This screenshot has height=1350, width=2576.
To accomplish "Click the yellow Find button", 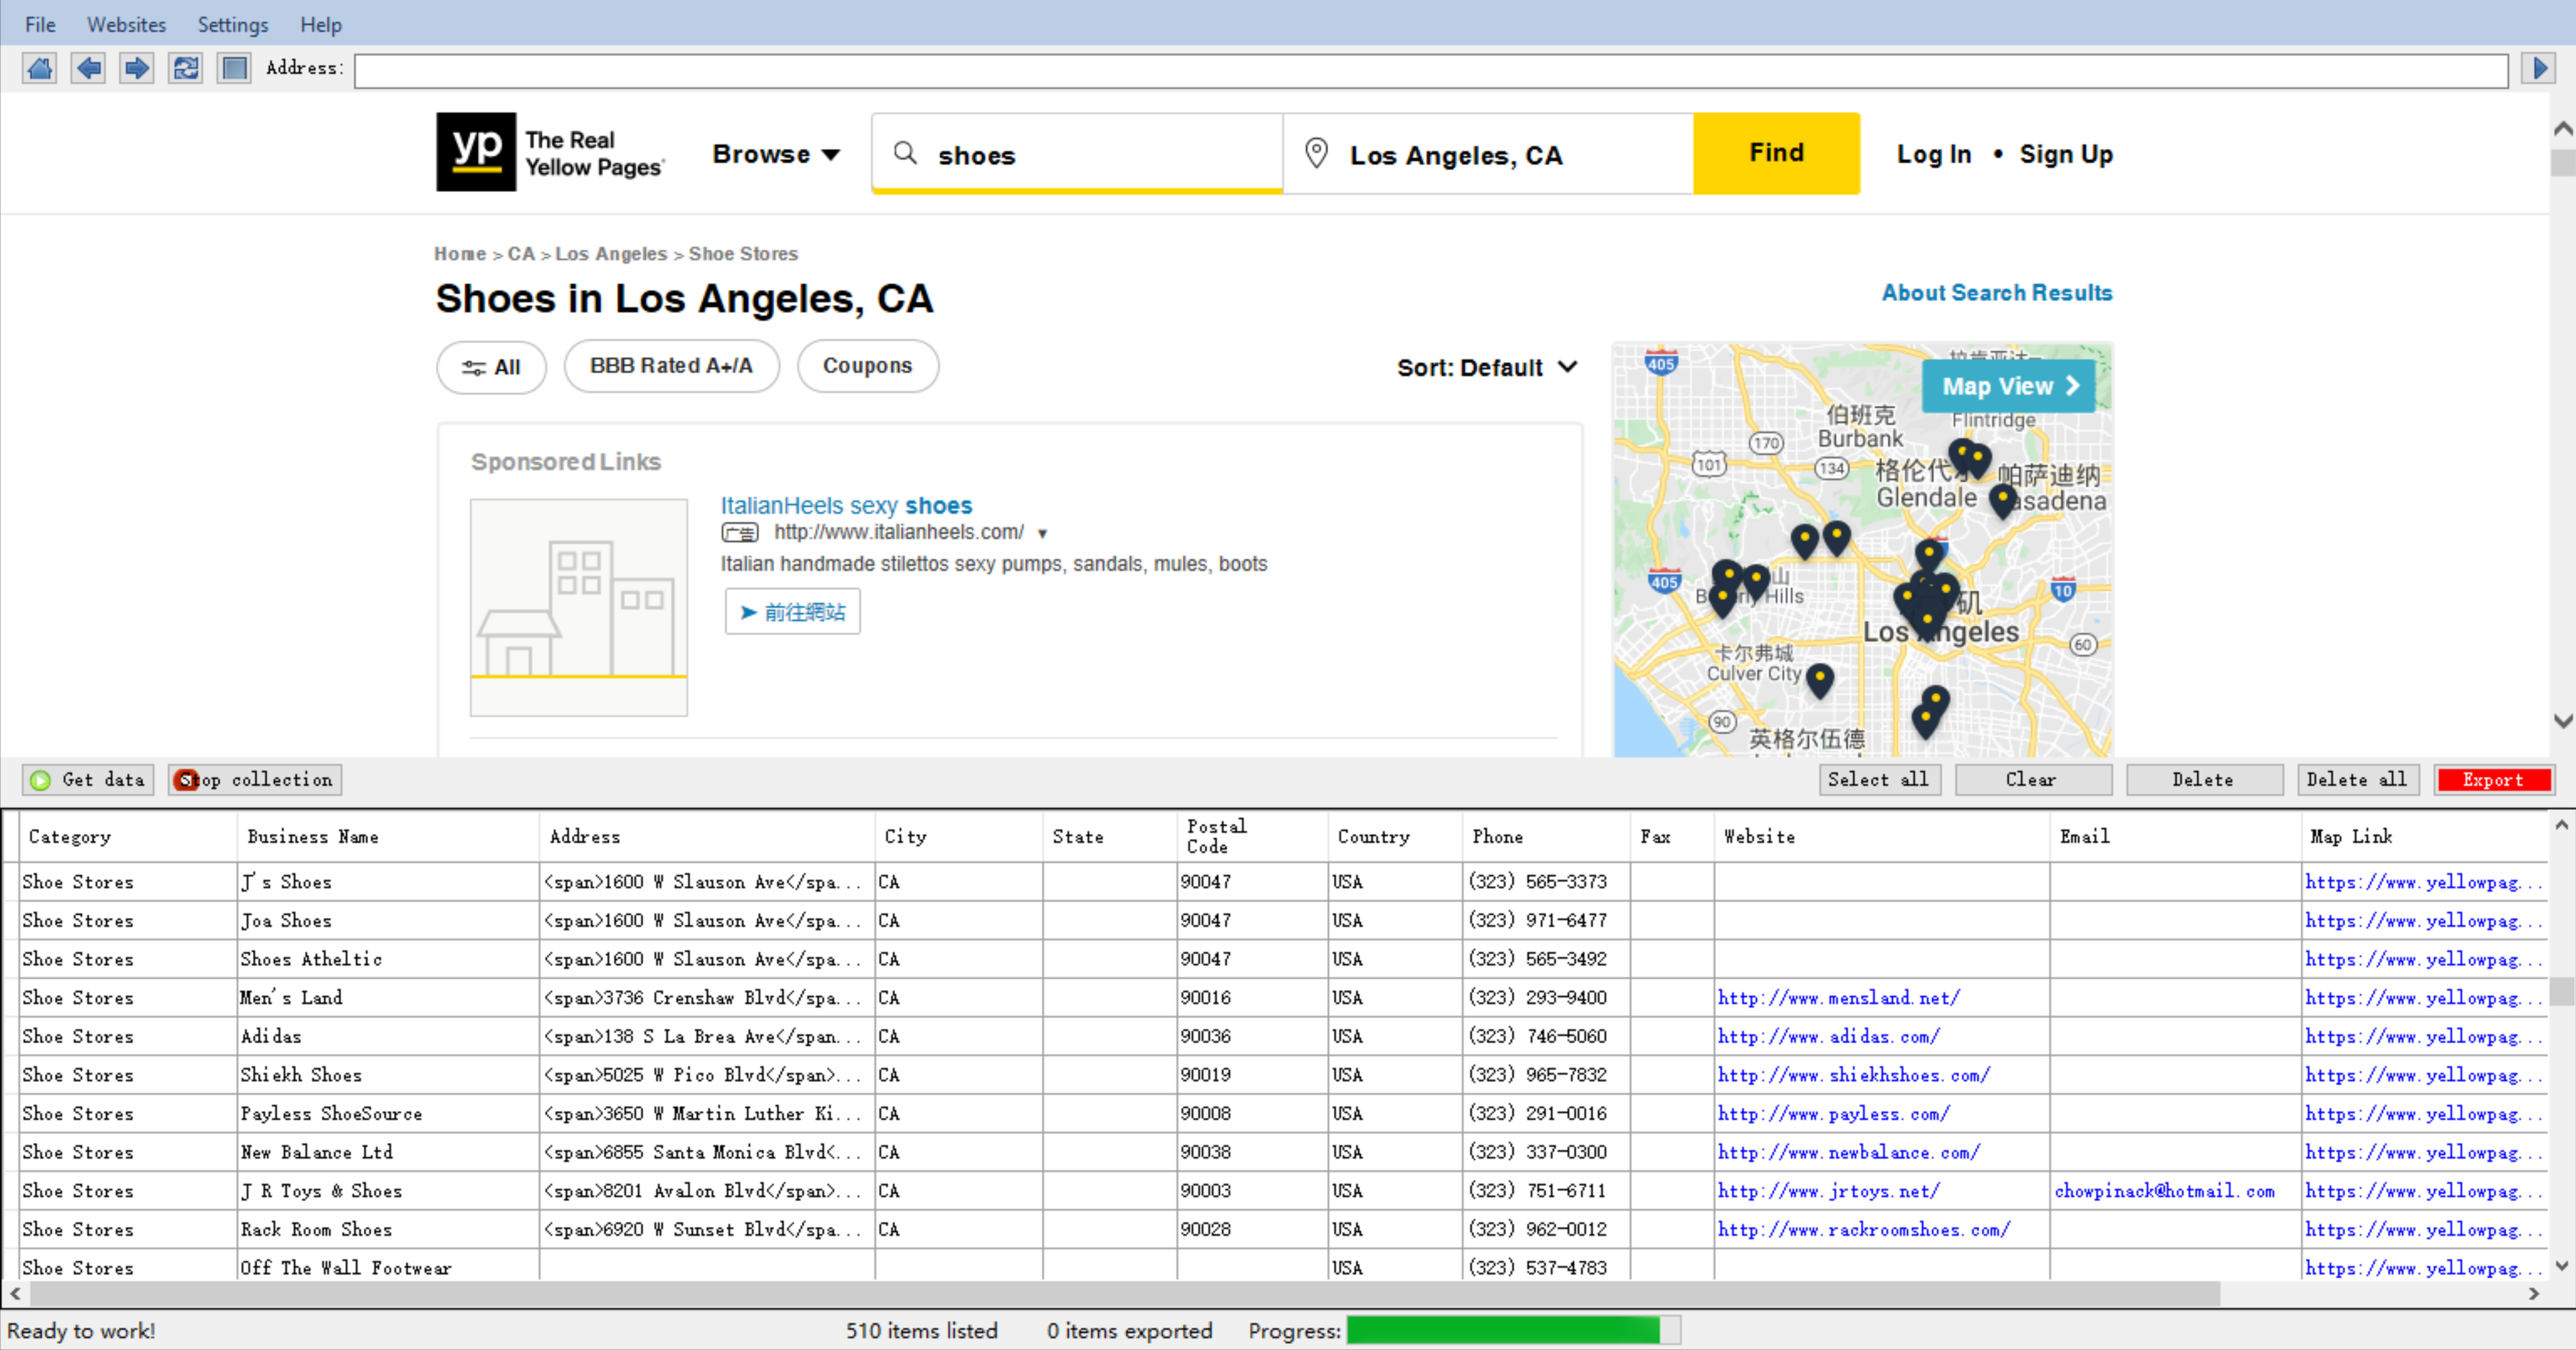I will (1776, 153).
